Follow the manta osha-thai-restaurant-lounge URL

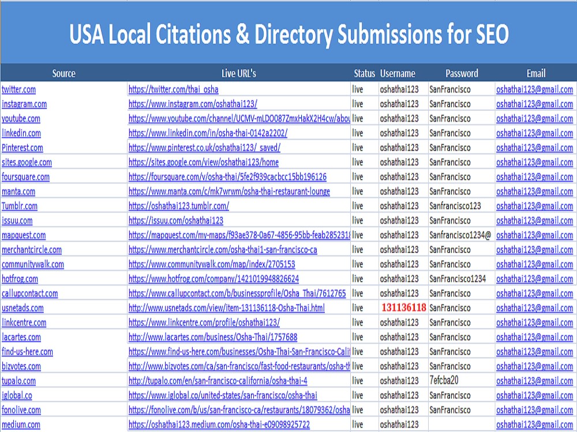(229, 191)
